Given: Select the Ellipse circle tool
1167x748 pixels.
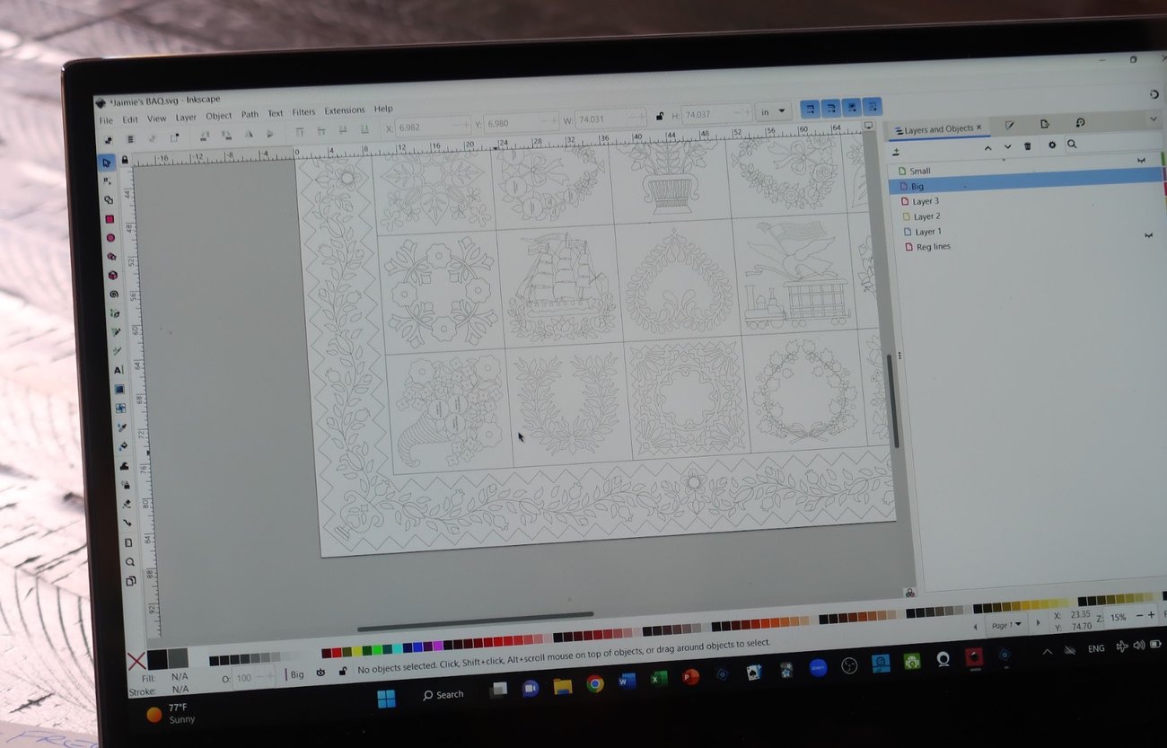Looking at the screenshot, I should coord(110,238).
